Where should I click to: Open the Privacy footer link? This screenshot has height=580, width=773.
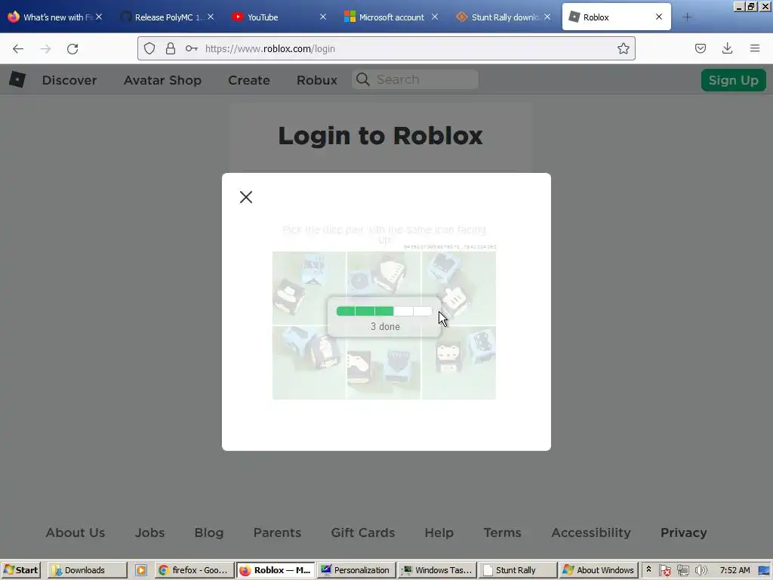pos(684,532)
